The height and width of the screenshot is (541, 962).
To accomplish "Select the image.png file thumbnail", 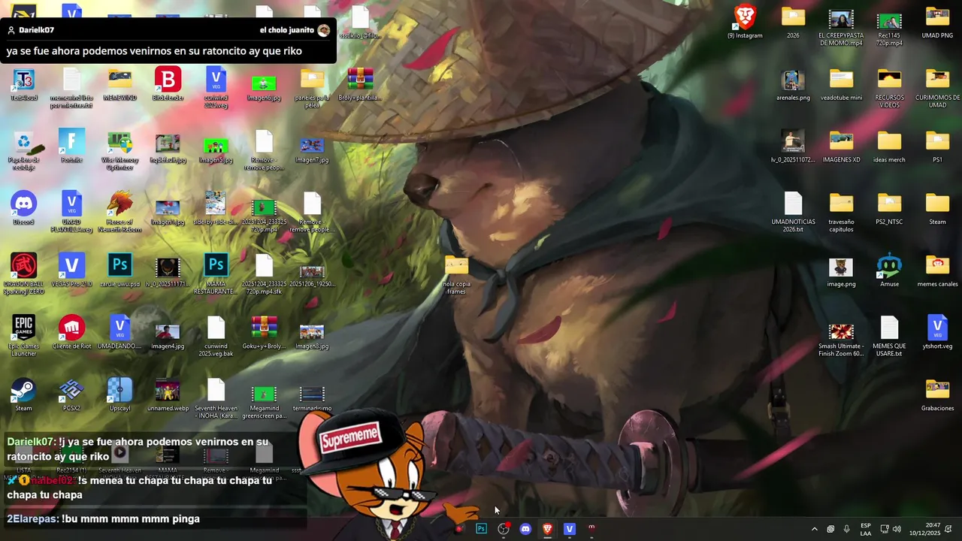I will 841,271.
